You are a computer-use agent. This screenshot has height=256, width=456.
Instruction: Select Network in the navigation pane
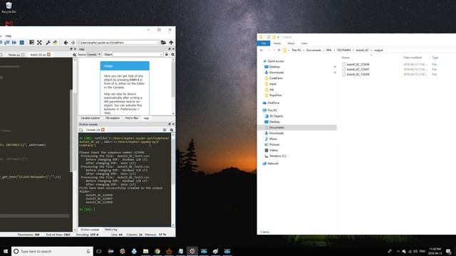point(273,164)
